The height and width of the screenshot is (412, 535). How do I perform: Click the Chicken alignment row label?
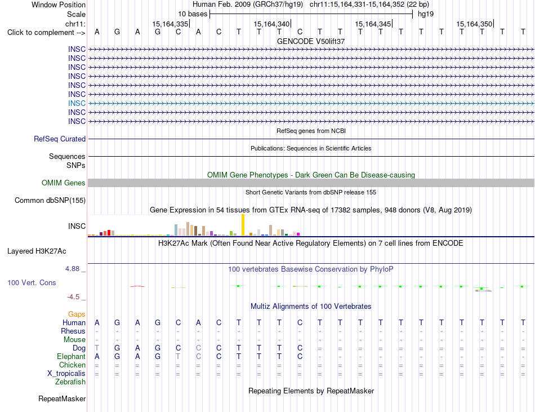pyautogui.click(x=72, y=365)
